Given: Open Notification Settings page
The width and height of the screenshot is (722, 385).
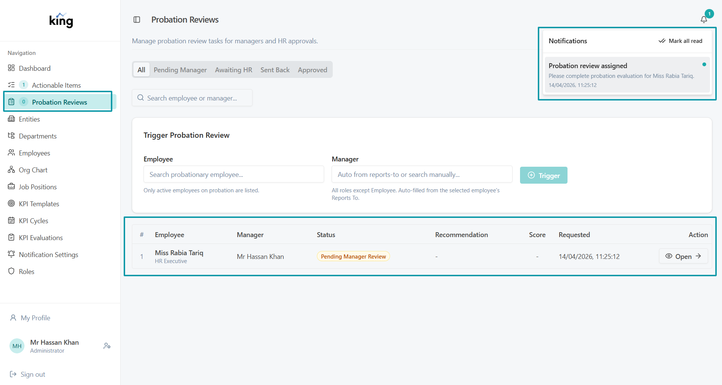Looking at the screenshot, I should 60,254.
